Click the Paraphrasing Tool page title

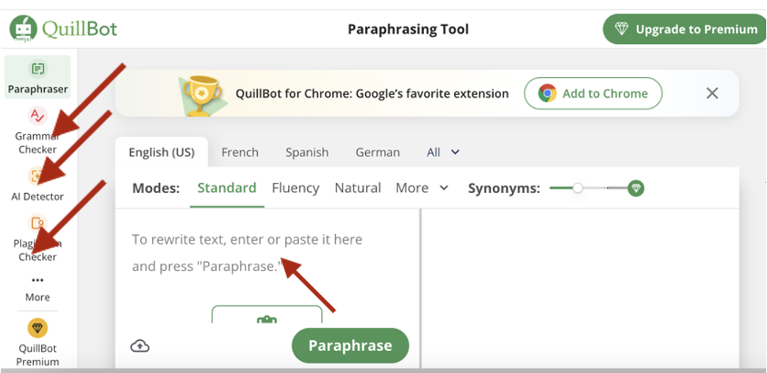(x=408, y=29)
